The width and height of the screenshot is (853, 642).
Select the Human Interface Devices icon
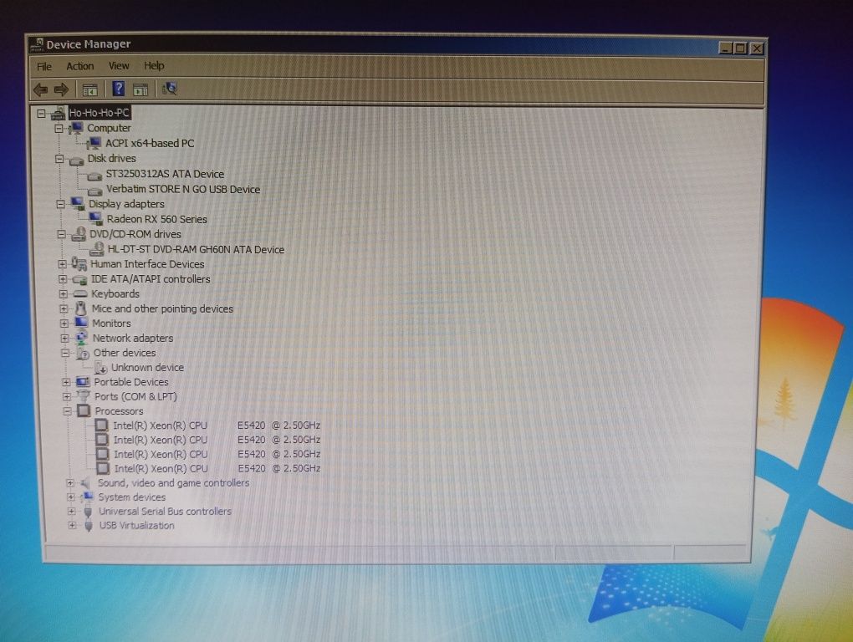pos(79,264)
